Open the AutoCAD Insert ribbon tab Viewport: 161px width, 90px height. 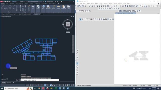tap(7, 4)
